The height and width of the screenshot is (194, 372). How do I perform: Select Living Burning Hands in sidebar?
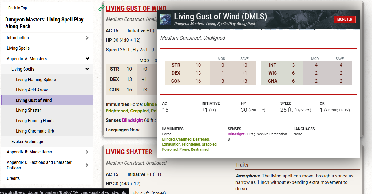(35, 121)
